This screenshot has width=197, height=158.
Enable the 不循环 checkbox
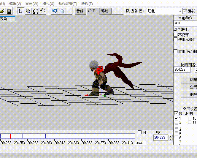coord(176,34)
